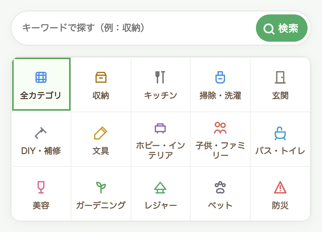
Task: Click the brown storage box icon for 収納
Action: [x=101, y=77]
